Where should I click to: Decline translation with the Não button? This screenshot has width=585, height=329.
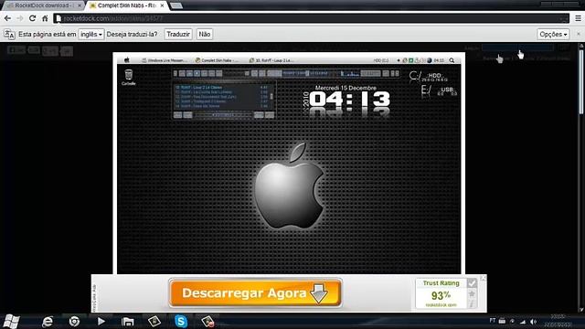pos(205,35)
